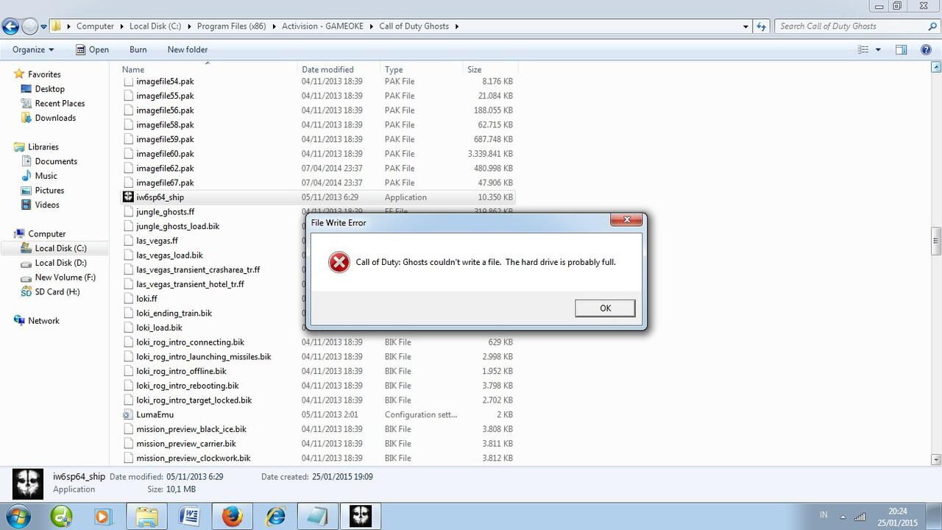
Task: Open the Recent Pages dropdown beside Forward
Action: (43, 26)
